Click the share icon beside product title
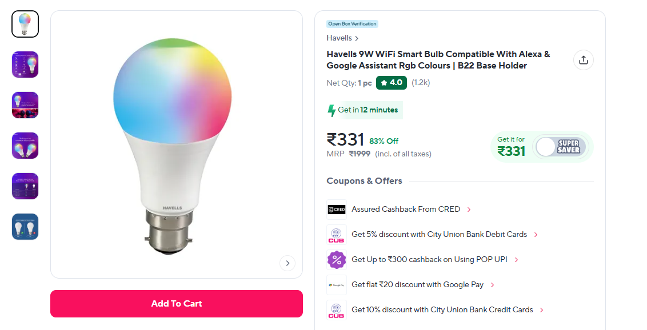Viewport: 647px width, 330px height. click(x=583, y=60)
